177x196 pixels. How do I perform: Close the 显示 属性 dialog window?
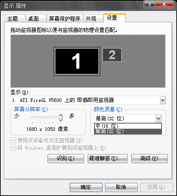(x=164, y=4)
